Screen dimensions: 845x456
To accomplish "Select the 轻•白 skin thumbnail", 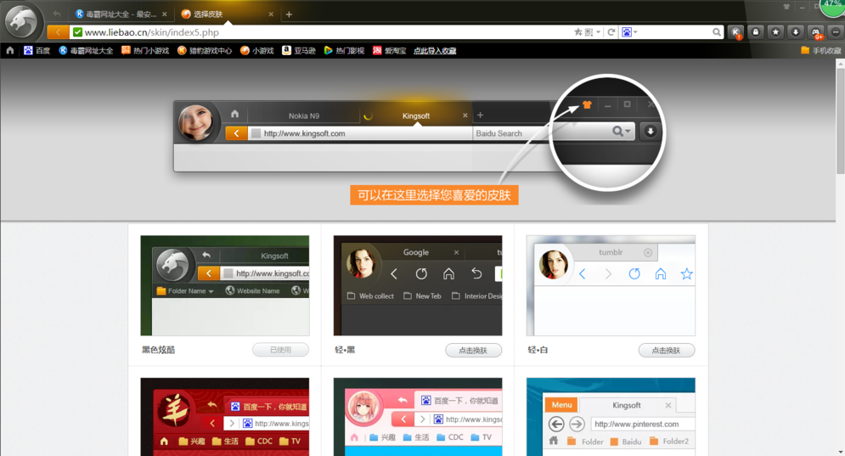I will (611, 285).
